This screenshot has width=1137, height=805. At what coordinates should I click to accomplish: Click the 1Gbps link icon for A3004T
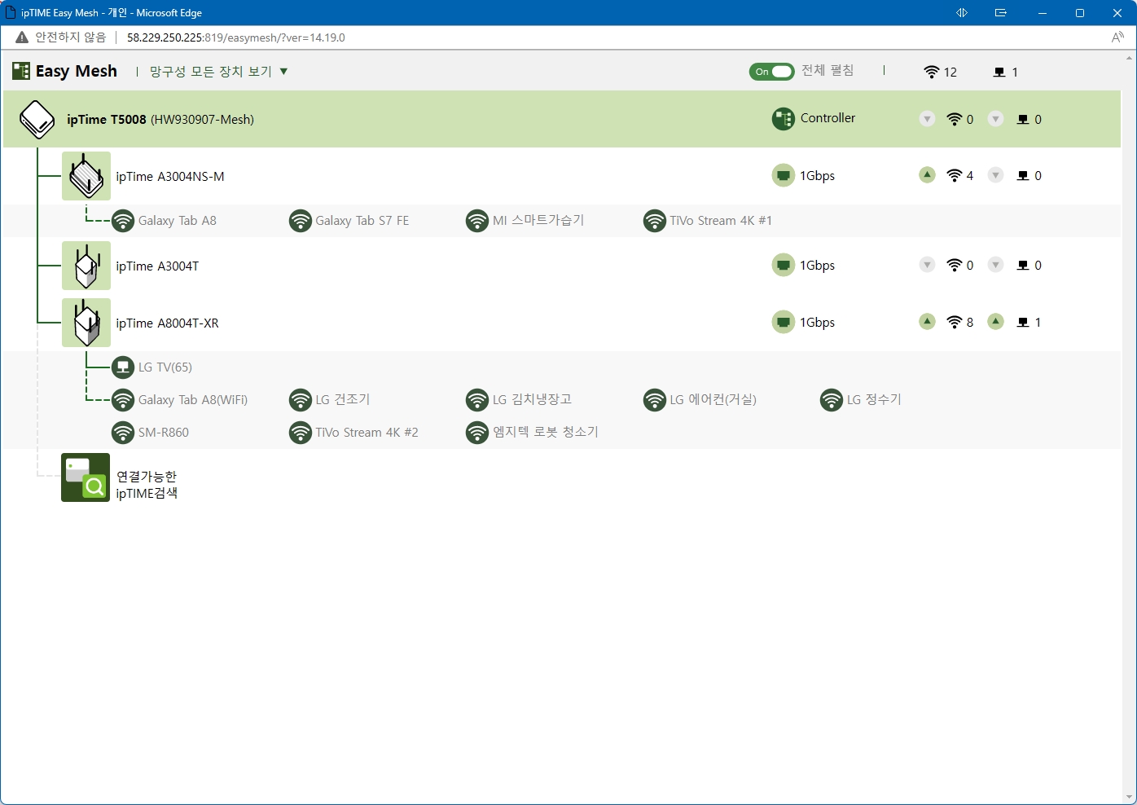[784, 266]
